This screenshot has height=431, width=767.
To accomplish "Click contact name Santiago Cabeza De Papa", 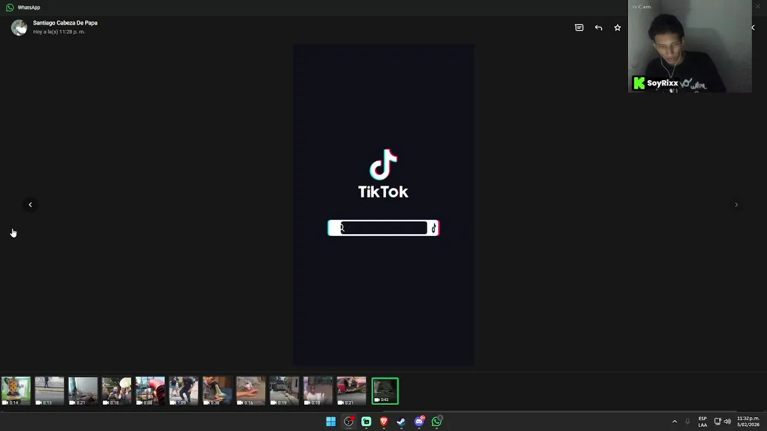I will pyautogui.click(x=65, y=23).
